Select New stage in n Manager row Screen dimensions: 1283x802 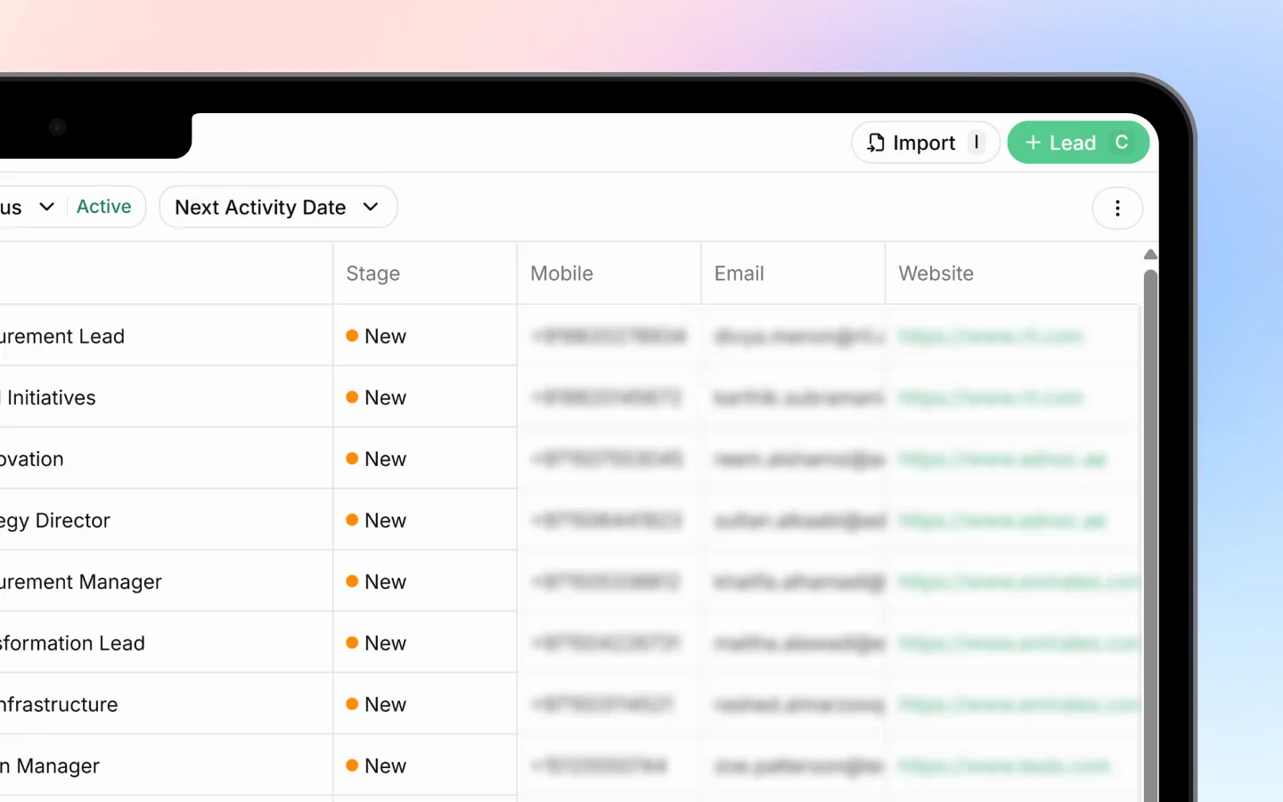point(376,766)
